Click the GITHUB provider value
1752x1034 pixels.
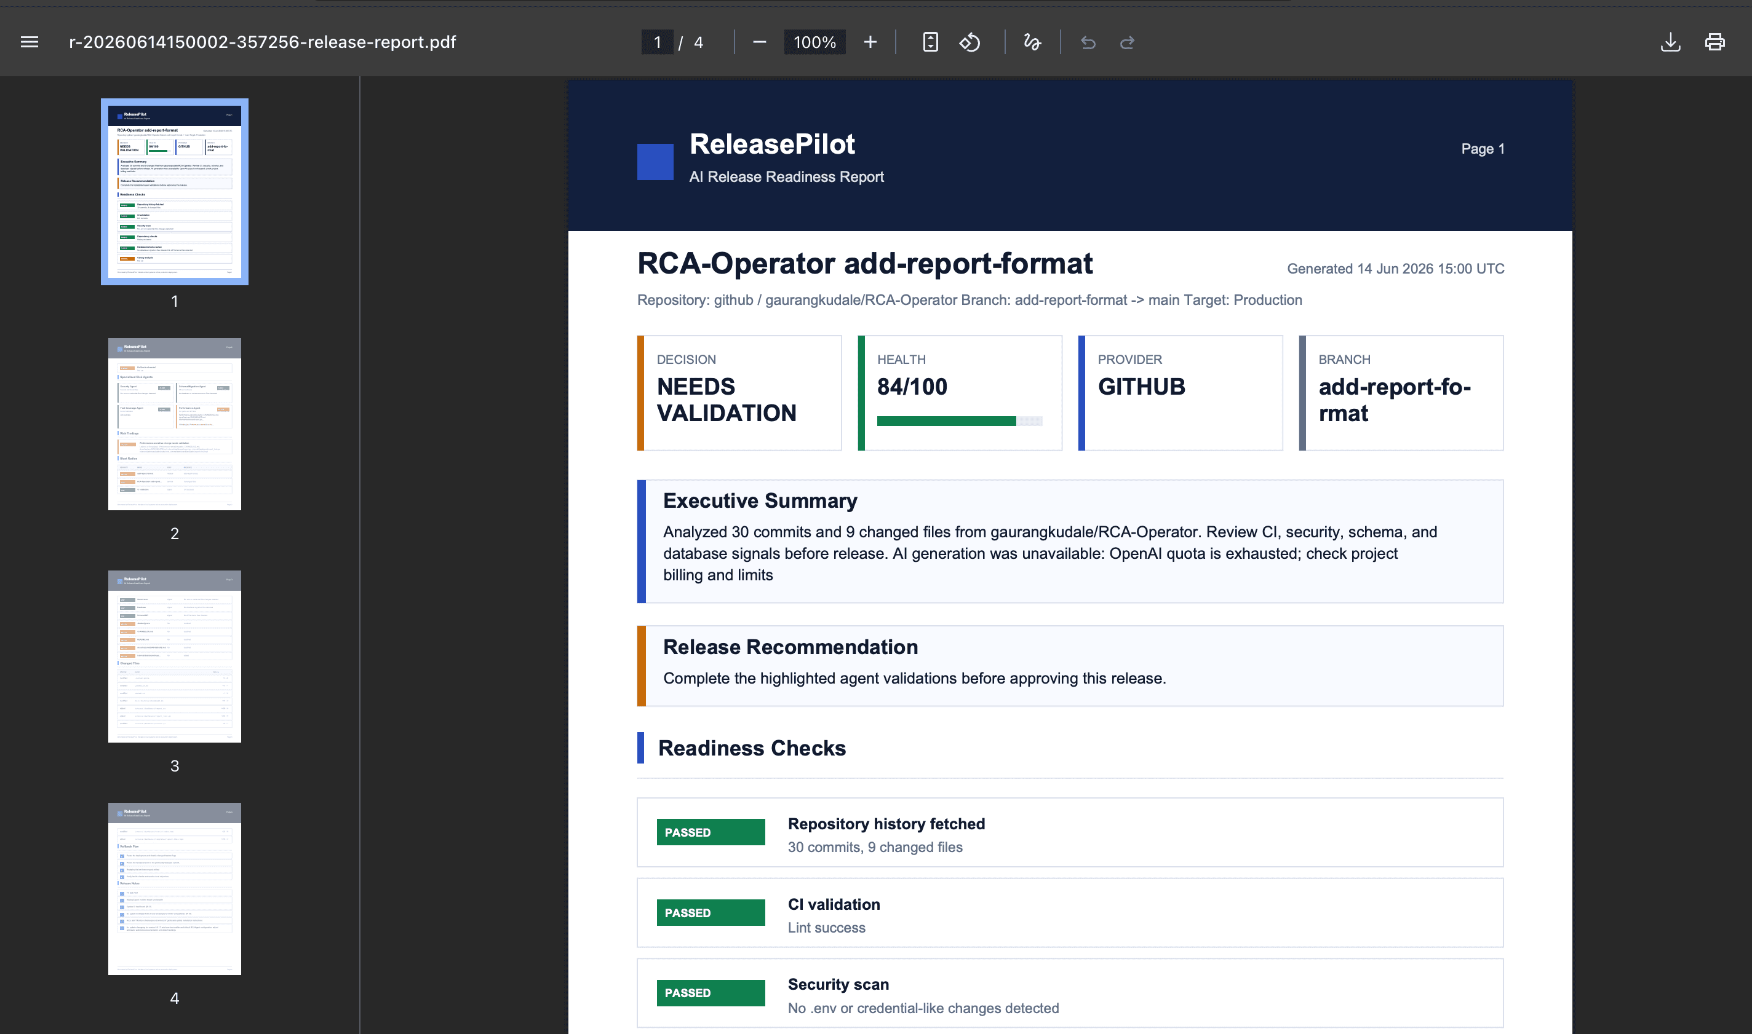tap(1141, 387)
